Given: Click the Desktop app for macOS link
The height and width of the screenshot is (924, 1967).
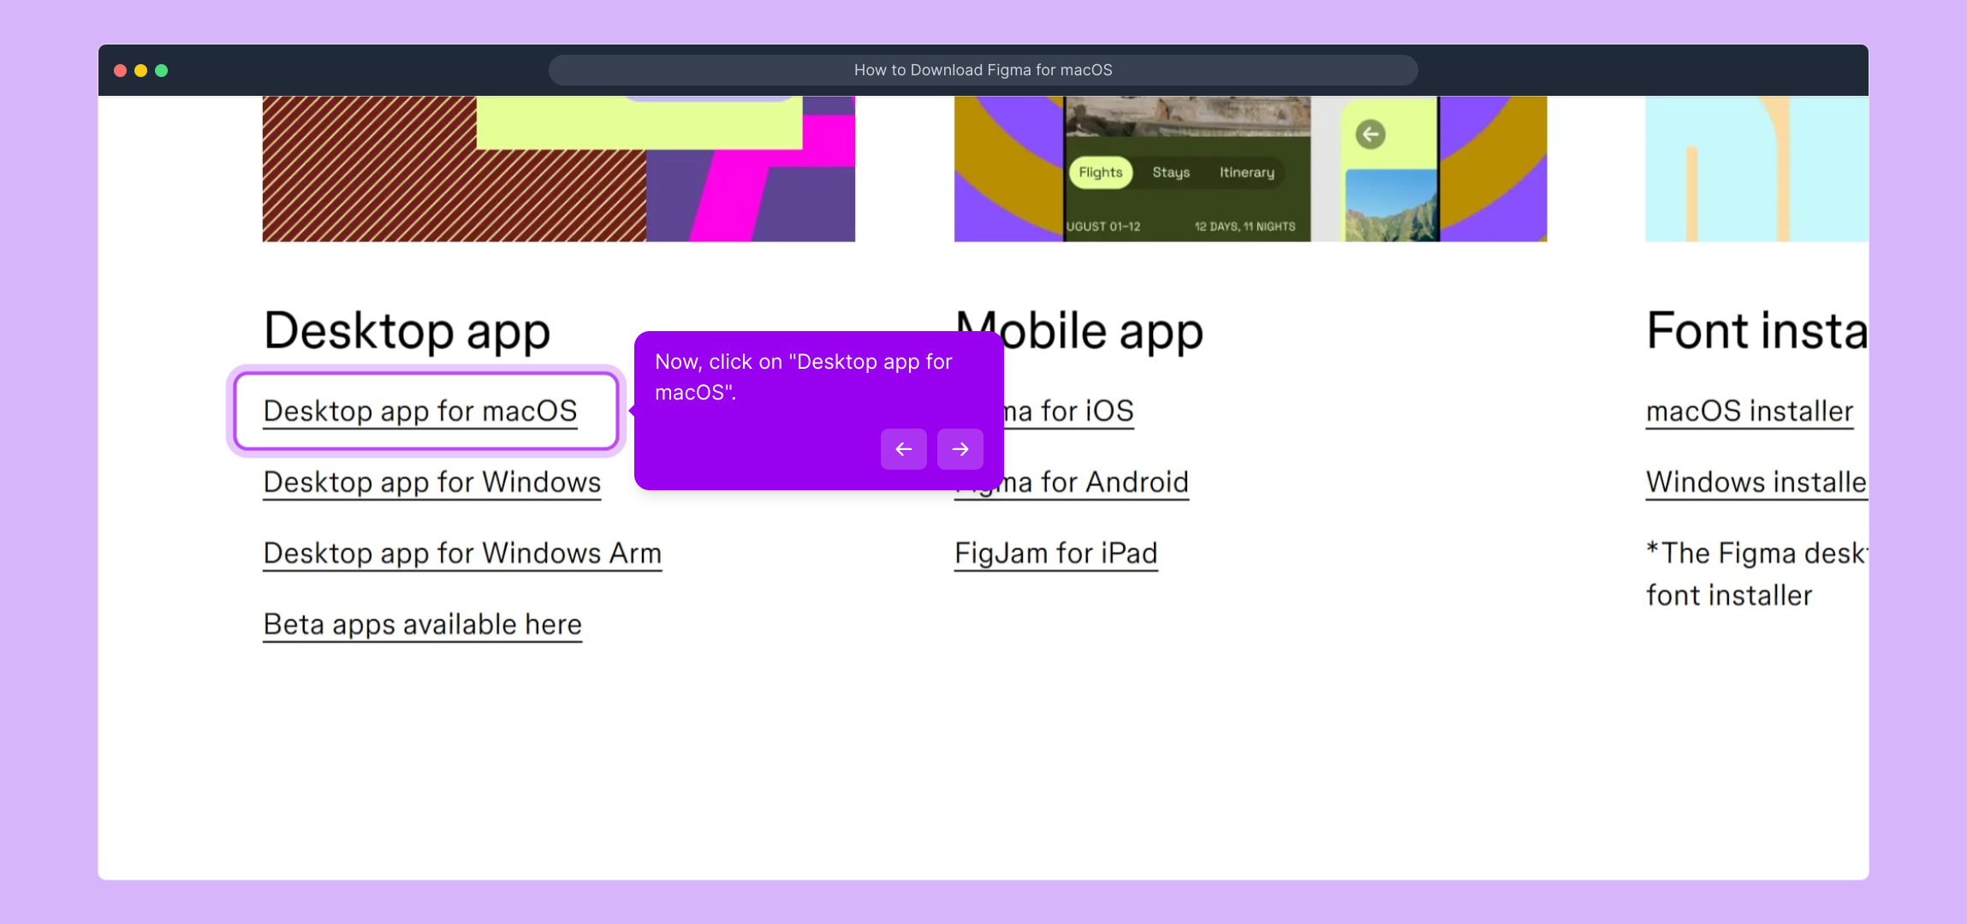Looking at the screenshot, I should click(420, 412).
